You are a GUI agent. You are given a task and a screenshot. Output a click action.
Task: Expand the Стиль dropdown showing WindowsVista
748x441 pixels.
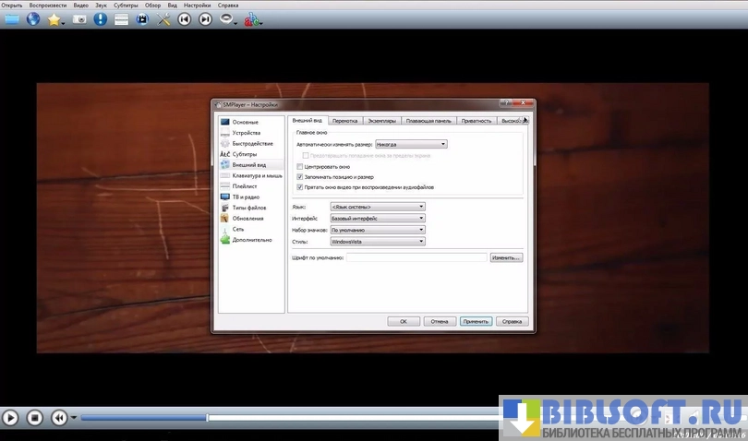pos(378,242)
